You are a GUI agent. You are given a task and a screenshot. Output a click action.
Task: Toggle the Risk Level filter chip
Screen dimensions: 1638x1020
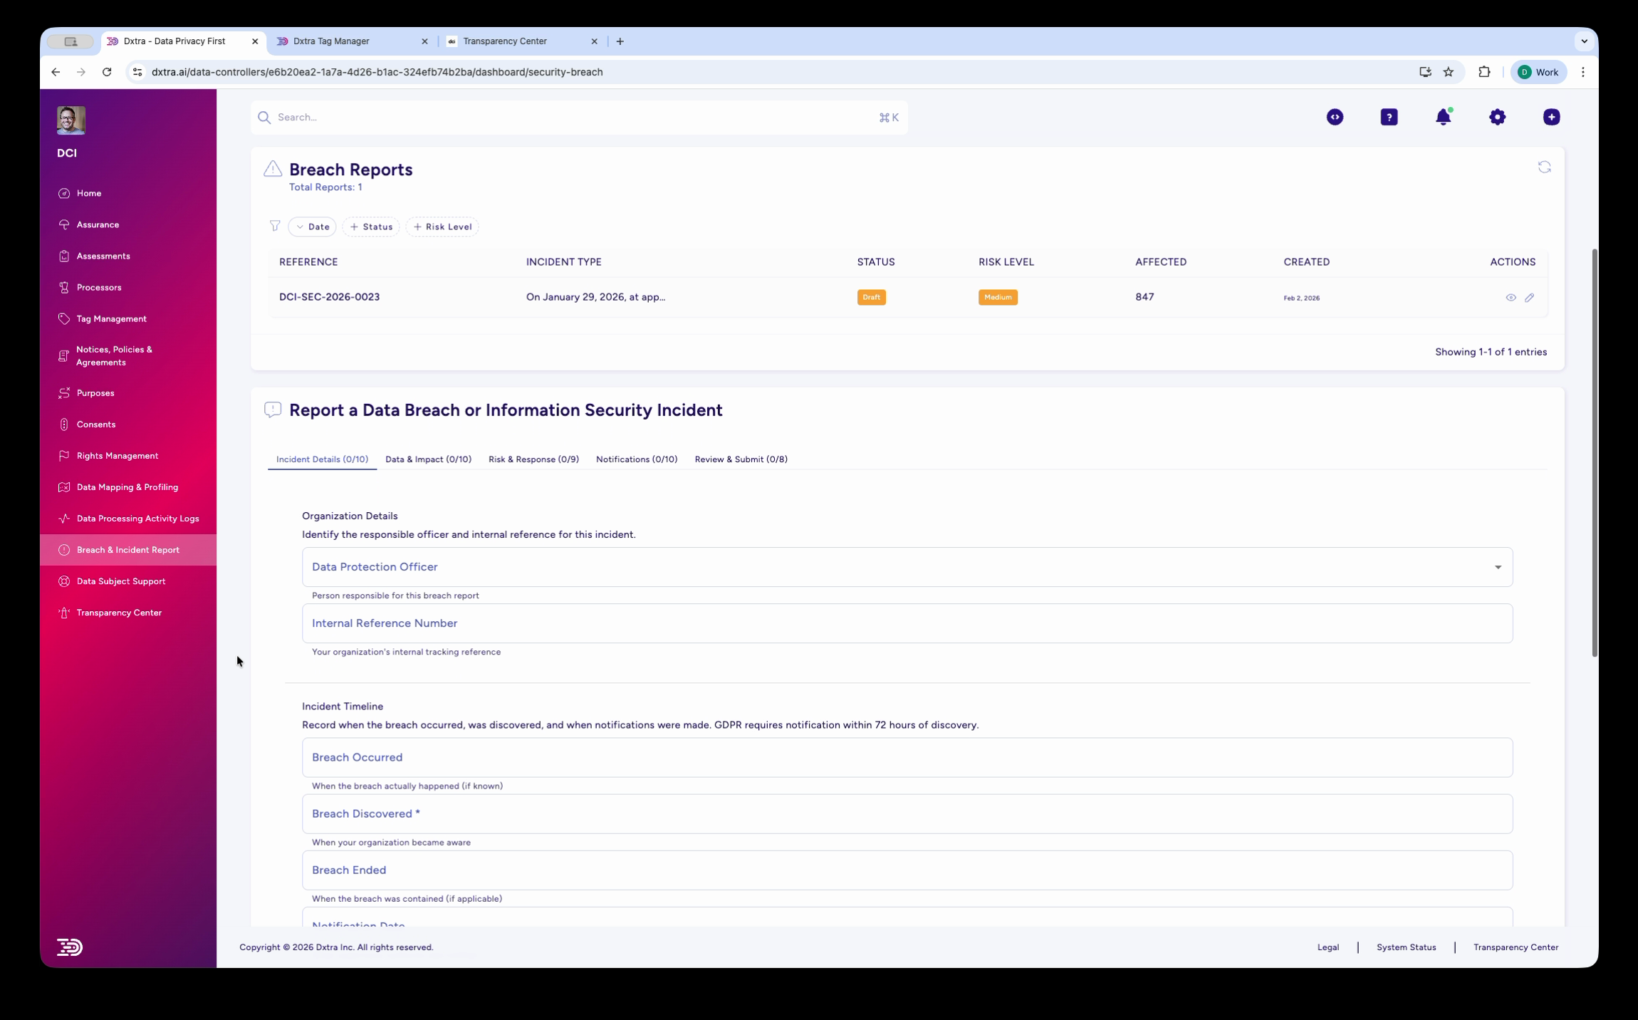point(442,227)
